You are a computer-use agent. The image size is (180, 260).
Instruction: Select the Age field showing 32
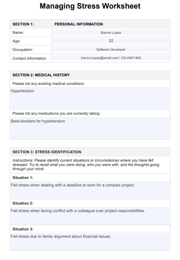pos(111,41)
